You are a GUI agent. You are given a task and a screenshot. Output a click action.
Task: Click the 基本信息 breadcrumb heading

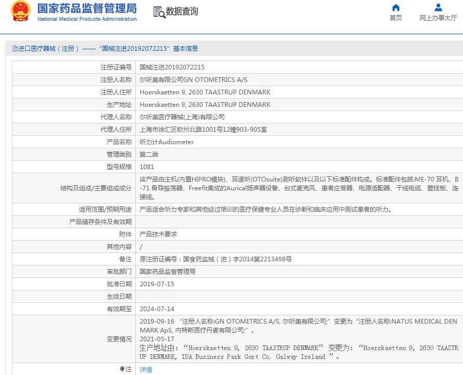coord(186,48)
